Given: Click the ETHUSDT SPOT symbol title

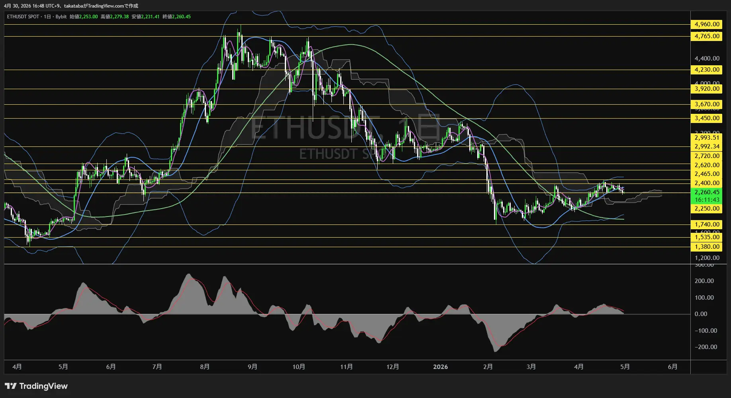Looking at the screenshot, I should tap(23, 17).
